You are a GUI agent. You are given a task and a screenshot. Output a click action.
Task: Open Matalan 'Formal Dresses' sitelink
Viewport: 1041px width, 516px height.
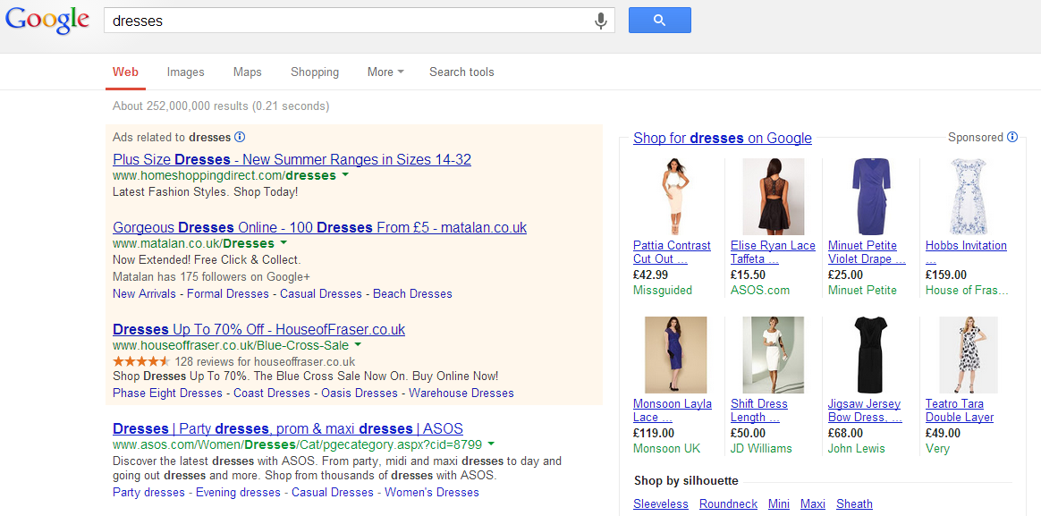(228, 293)
